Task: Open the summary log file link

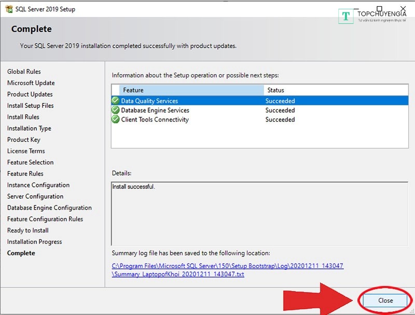Action: 228,270
